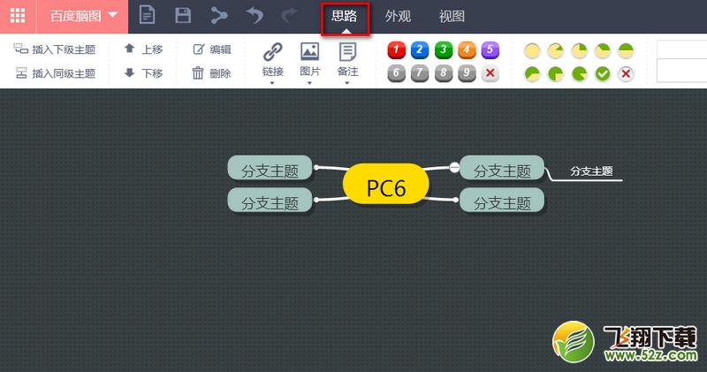Screen dimensions: 707x372
Task: Click the 图片 image icon
Action: pyautogui.click(x=310, y=51)
